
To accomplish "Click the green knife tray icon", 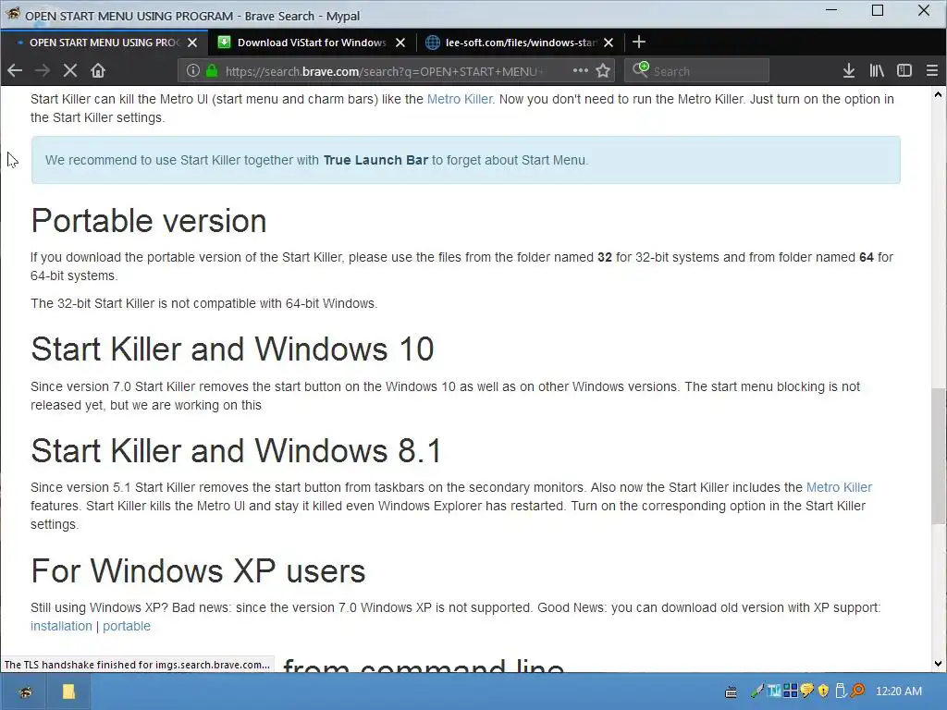I will 756,691.
